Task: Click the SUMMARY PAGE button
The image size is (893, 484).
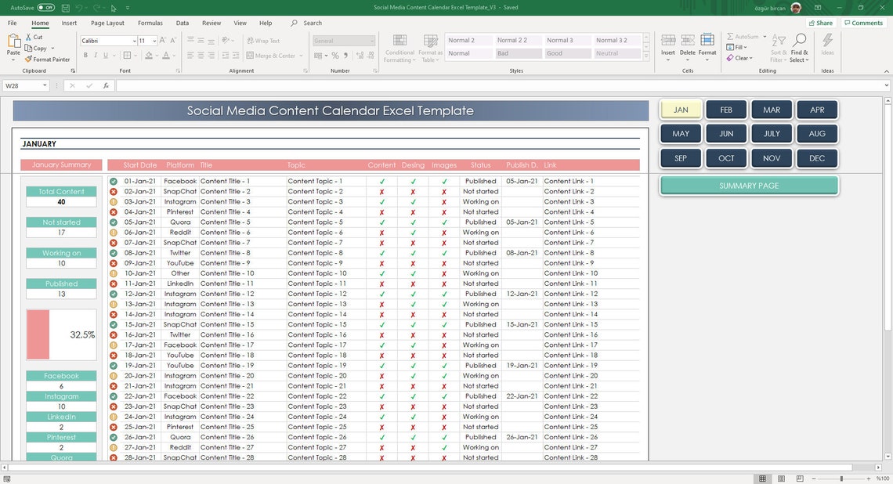Action: coord(748,186)
